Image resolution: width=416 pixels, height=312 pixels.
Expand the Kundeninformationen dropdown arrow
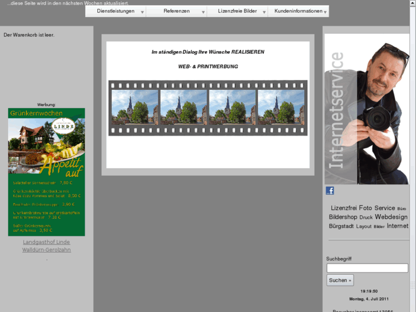pyautogui.click(x=325, y=12)
